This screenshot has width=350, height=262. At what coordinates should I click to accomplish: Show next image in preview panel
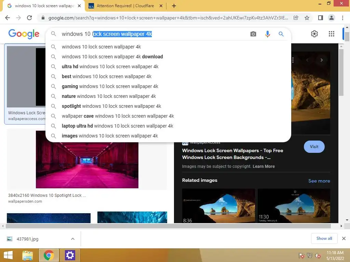click(321, 60)
